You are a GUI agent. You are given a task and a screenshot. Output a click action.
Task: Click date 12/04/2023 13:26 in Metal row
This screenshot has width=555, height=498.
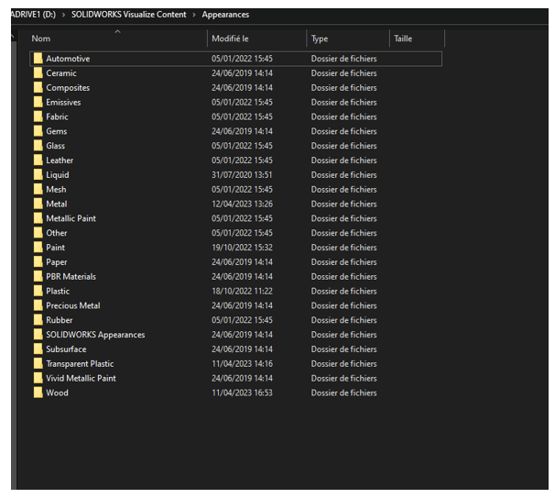point(242,204)
